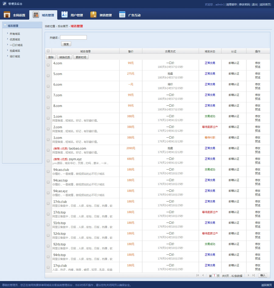Click the 关键词 search input field
The width and height of the screenshot is (274, 288).
(73, 38)
